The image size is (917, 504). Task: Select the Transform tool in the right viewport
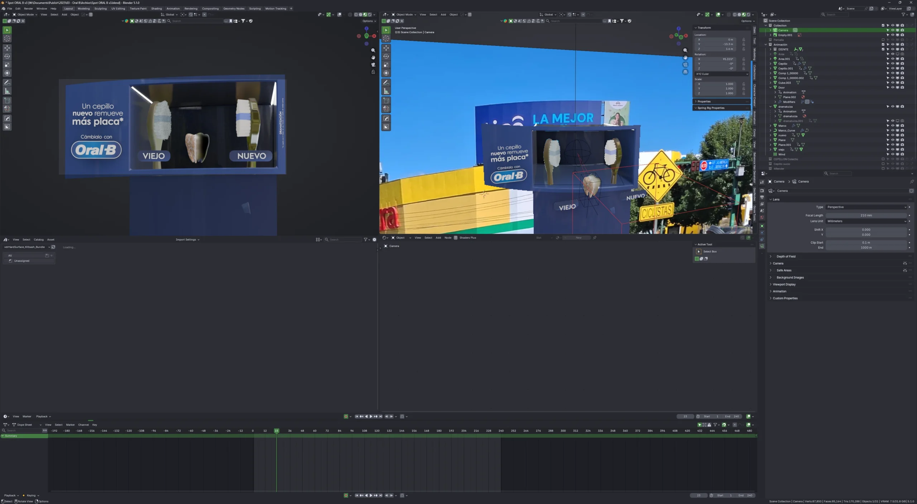pos(386,73)
